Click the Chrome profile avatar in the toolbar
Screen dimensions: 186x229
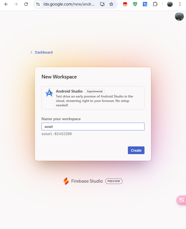pos(170,4)
